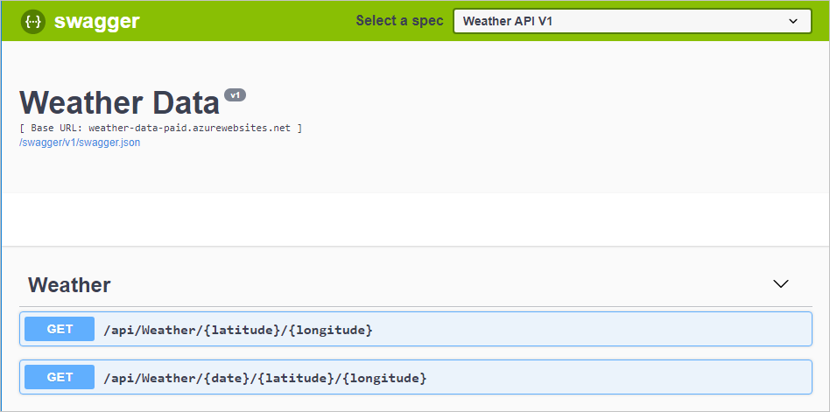Click the Base URL text line
Image resolution: width=830 pixels, height=412 pixels.
[x=160, y=128]
